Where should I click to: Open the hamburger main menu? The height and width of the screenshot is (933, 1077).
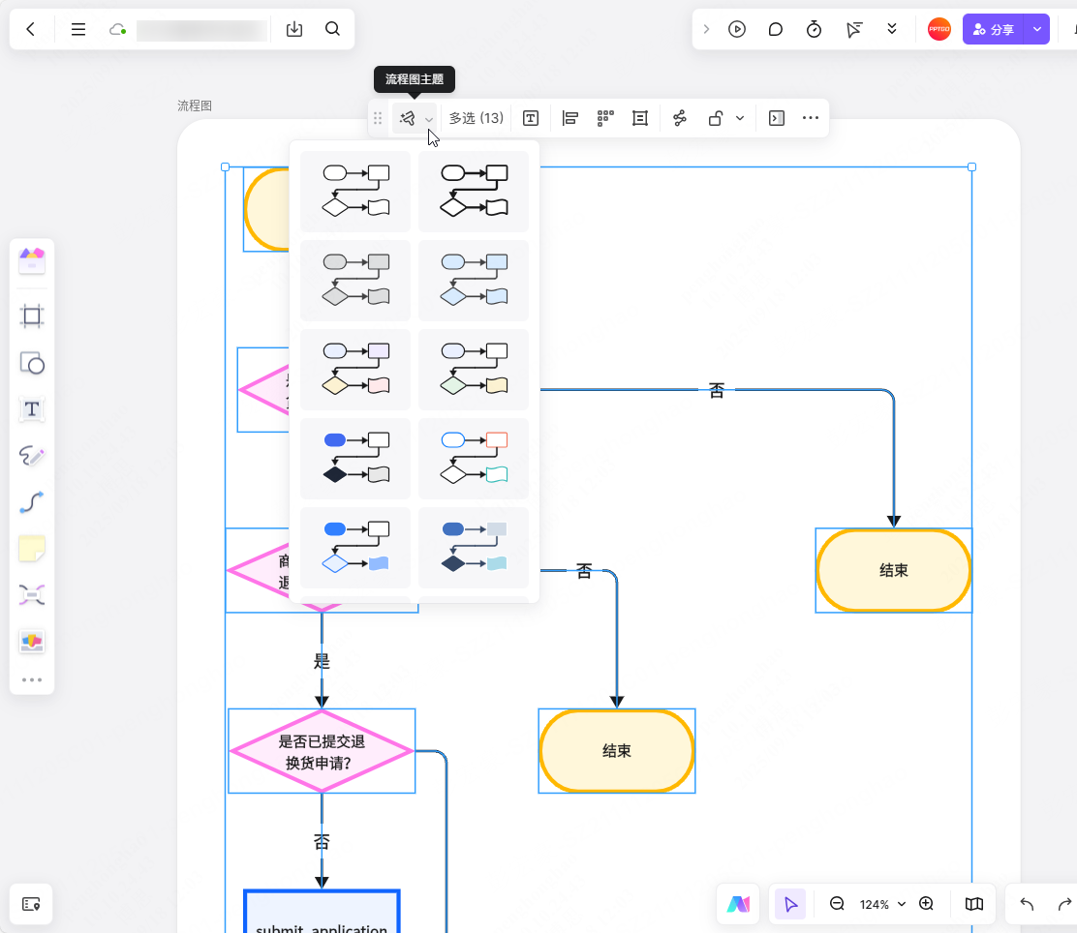click(78, 29)
